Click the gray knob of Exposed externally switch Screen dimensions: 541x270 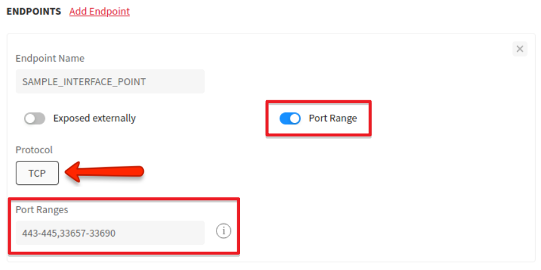tap(30, 119)
